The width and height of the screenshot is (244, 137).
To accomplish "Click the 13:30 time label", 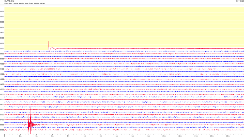I will click(x=2, y=79).
